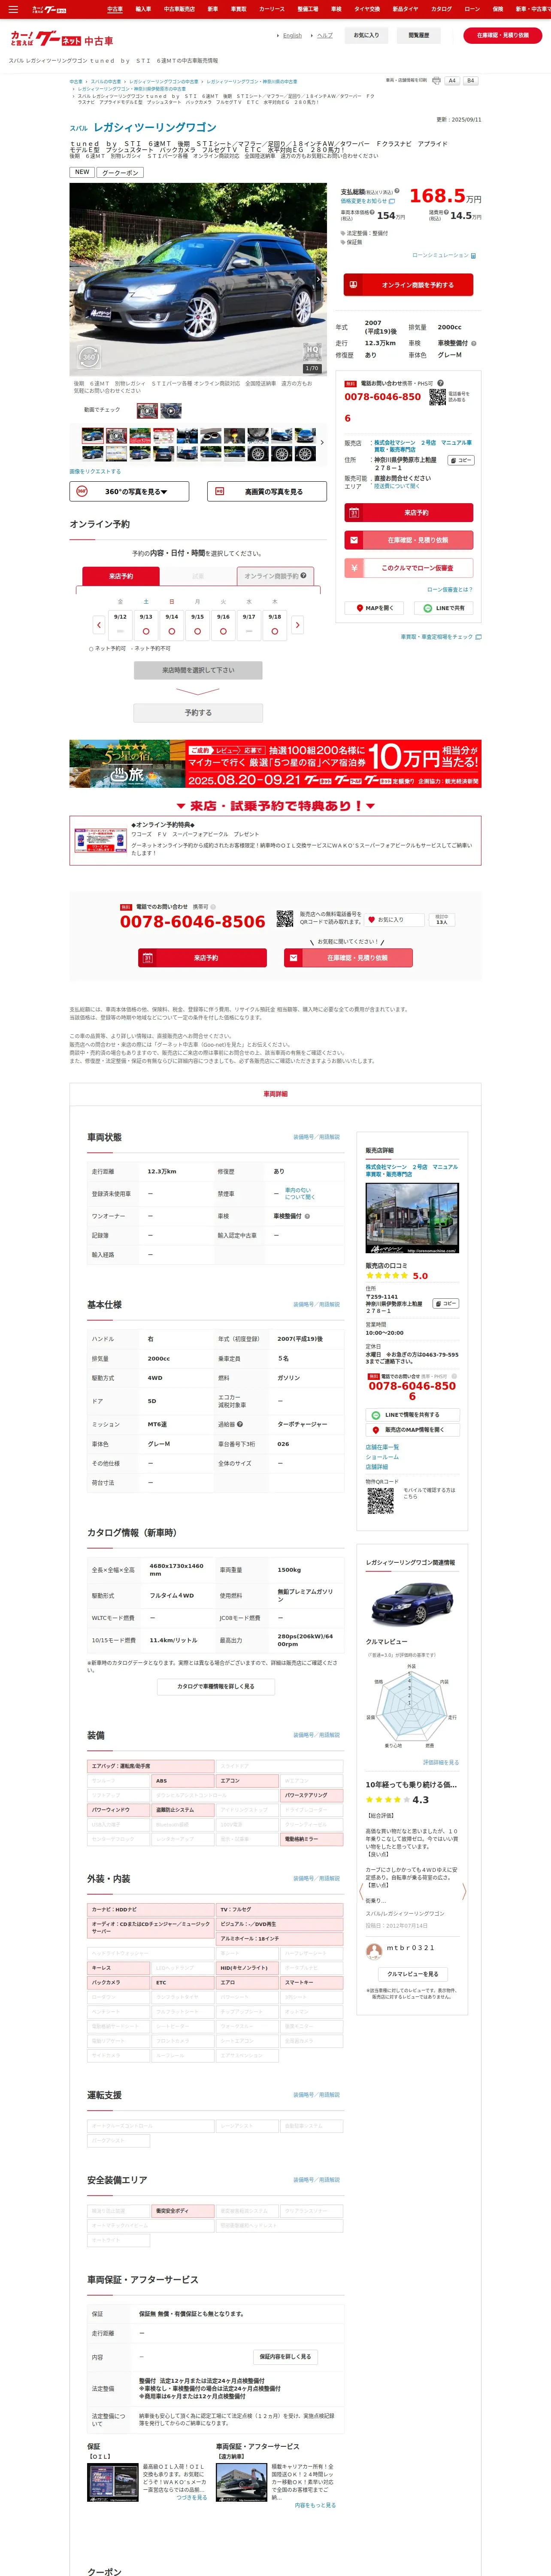Image resolution: width=551 pixels, height=2576 pixels.
Task: Open 中古車販売店 in top navigation
Action: 179,9
